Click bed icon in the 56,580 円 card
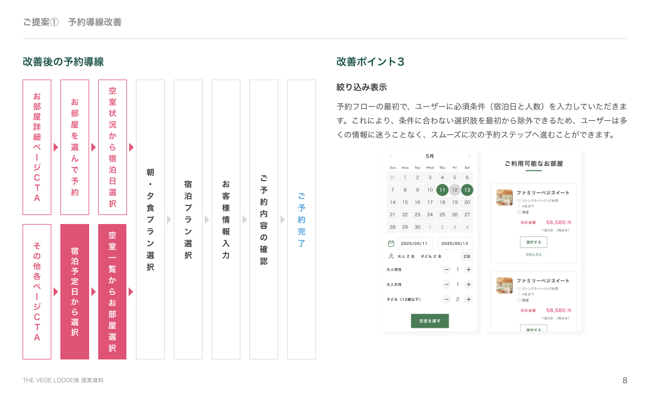Screen dimensions: 650x395 519,200
